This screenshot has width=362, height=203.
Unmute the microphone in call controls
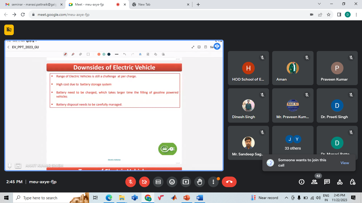pyautogui.click(x=131, y=182)
